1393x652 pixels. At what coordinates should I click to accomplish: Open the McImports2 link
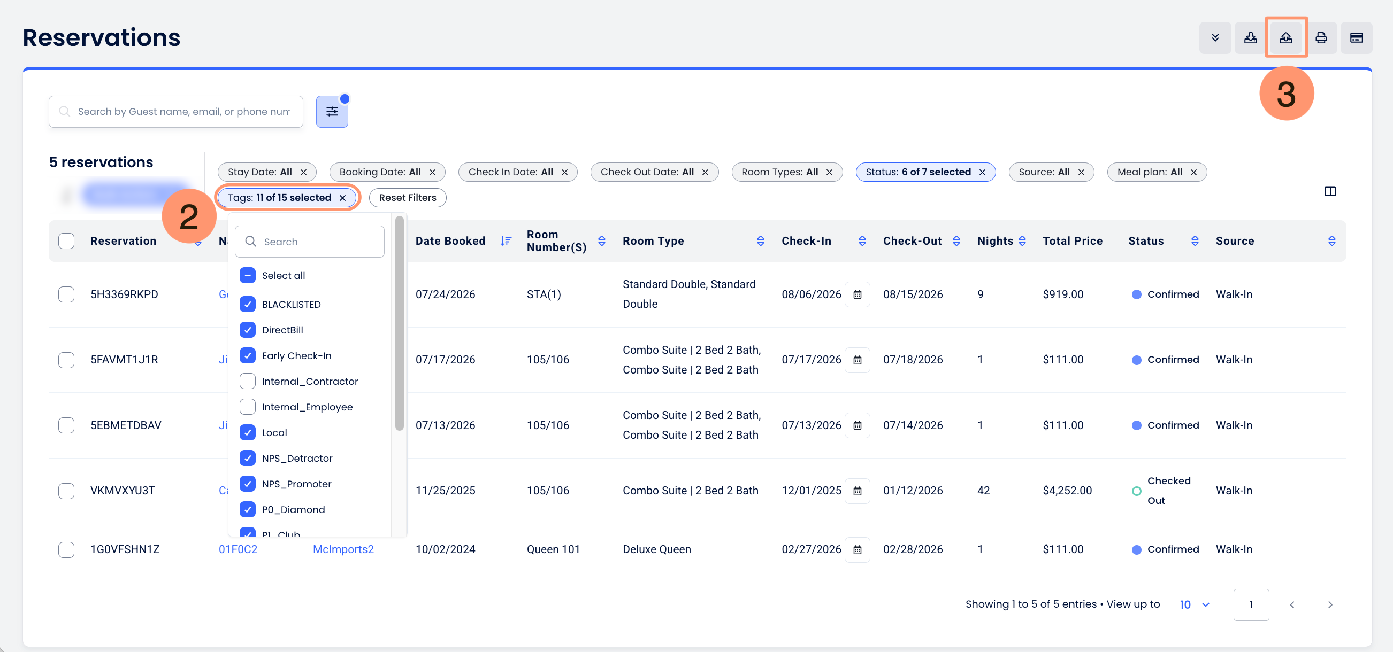pyautogui.click(x=343, y=549)
